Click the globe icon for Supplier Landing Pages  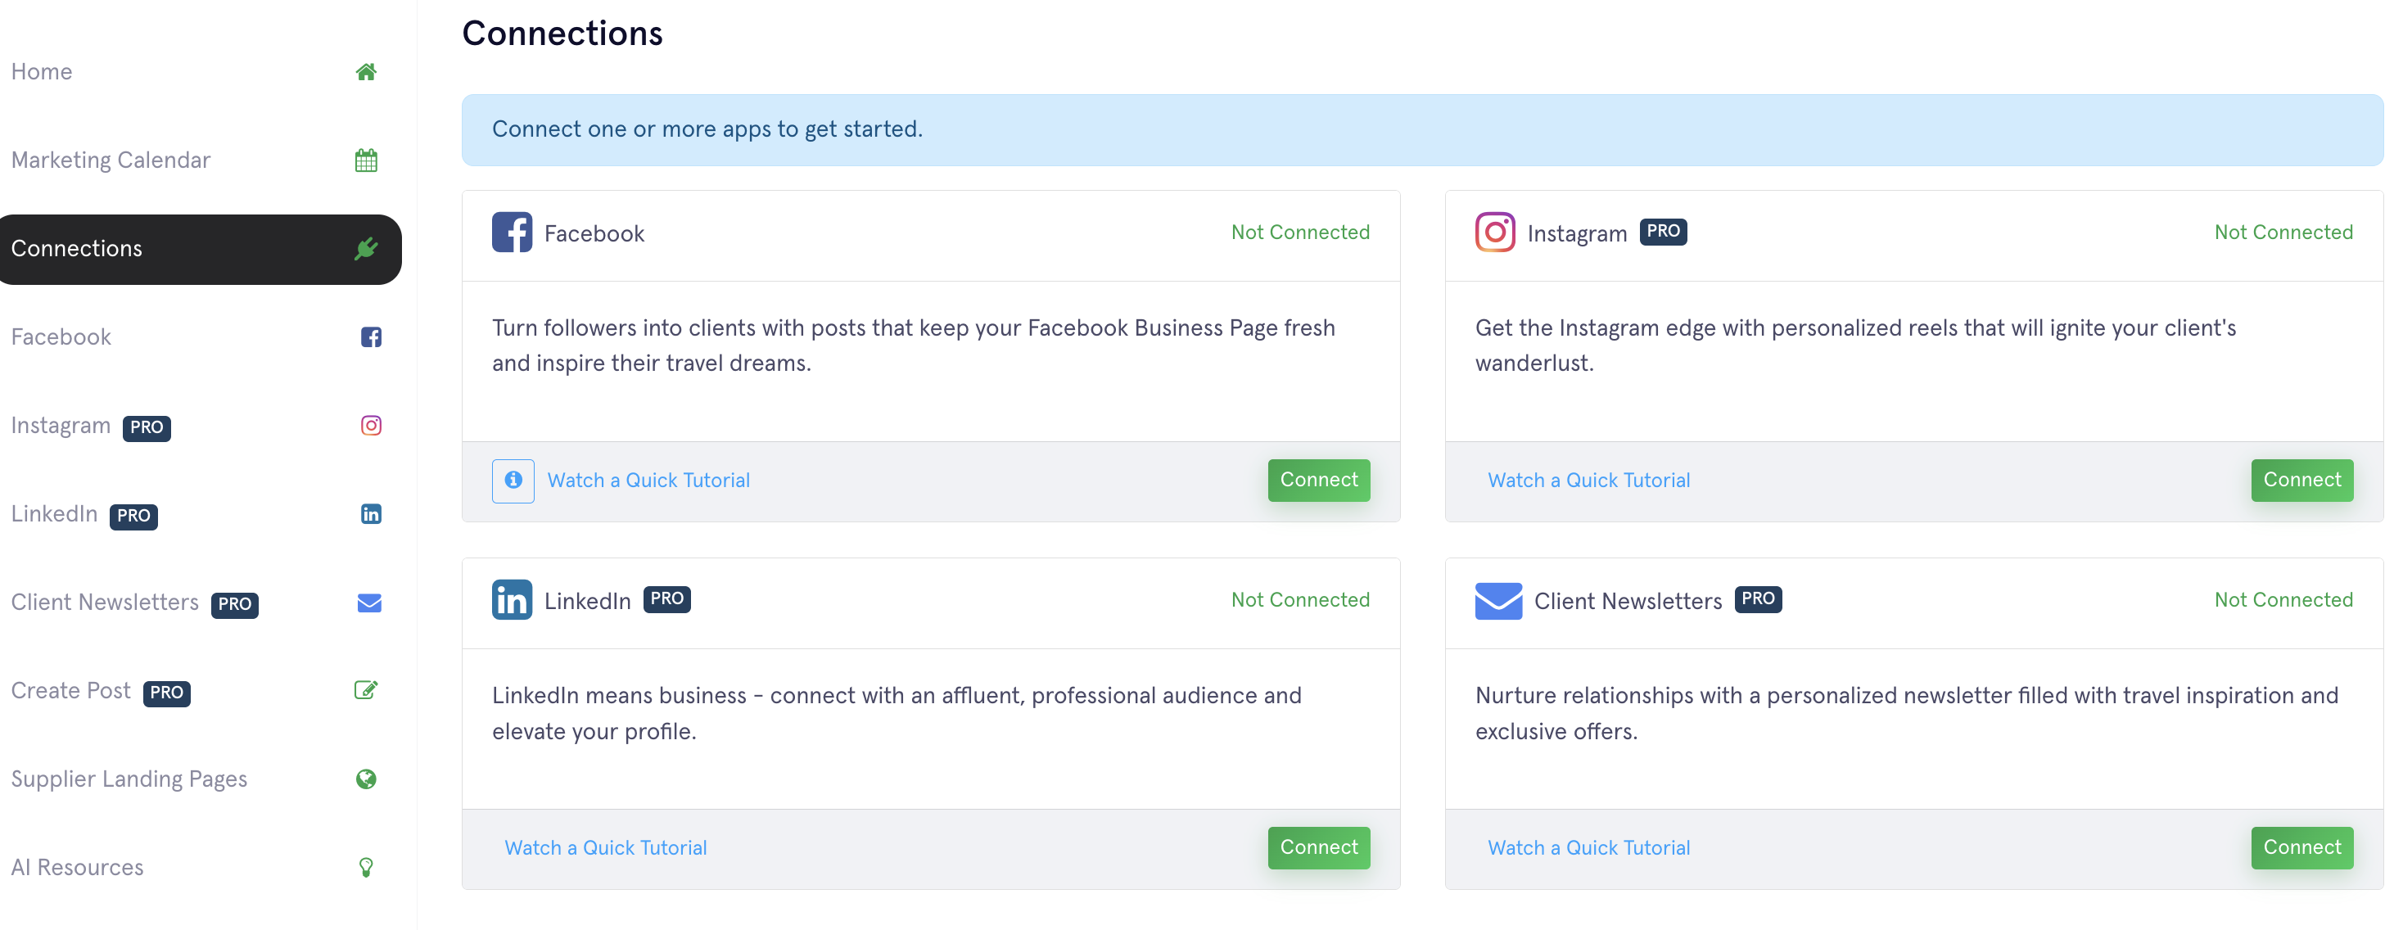click(365, 779)
